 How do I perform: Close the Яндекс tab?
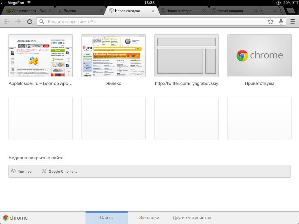click(x=102, y=11)
